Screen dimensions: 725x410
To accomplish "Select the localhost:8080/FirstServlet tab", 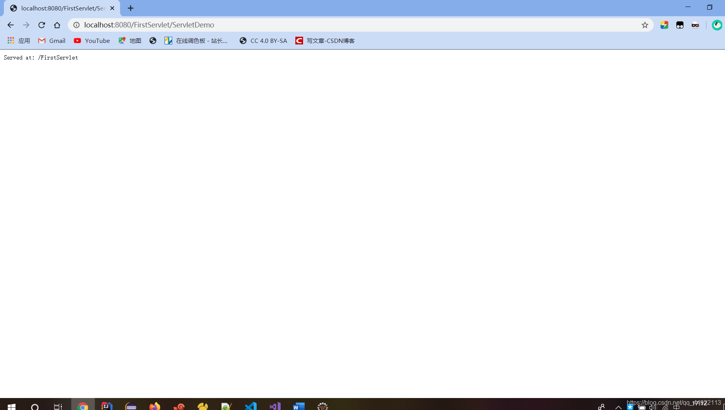I will (x=62, y=8).
